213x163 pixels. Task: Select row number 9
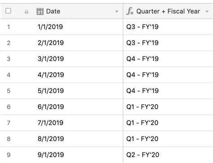tap(9, 155)
